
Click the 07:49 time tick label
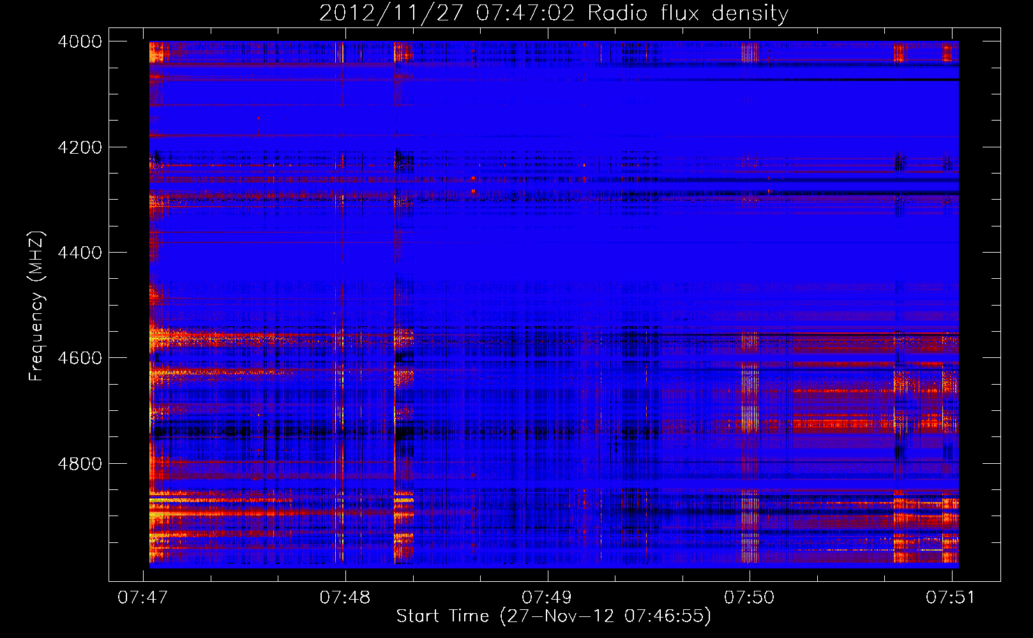[x=547, y=597]
